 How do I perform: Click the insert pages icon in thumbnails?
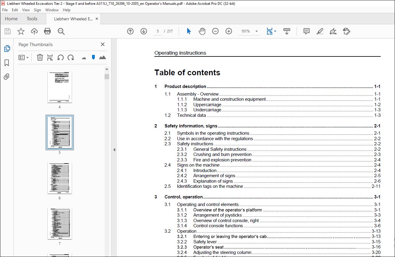(50, 57)
